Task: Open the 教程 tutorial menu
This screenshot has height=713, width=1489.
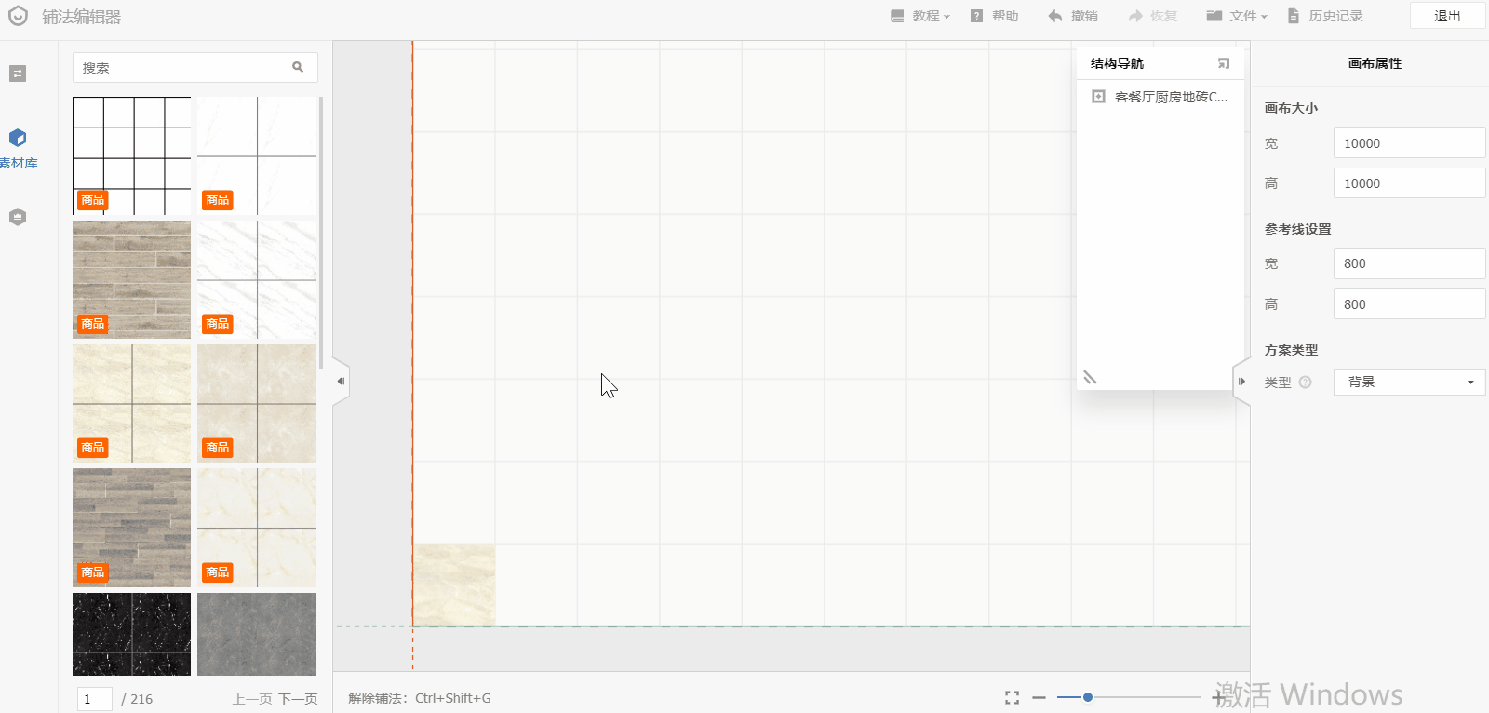Action: [x=919, y=16]
